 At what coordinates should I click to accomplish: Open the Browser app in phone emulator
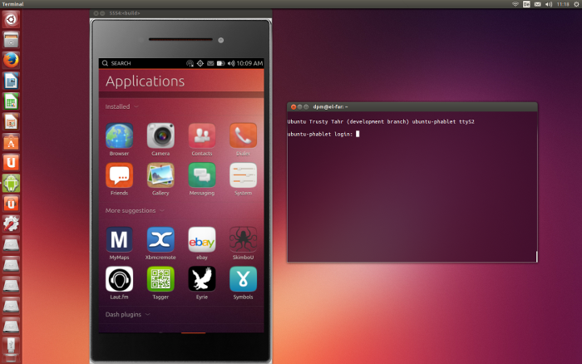tap(119, 135)
